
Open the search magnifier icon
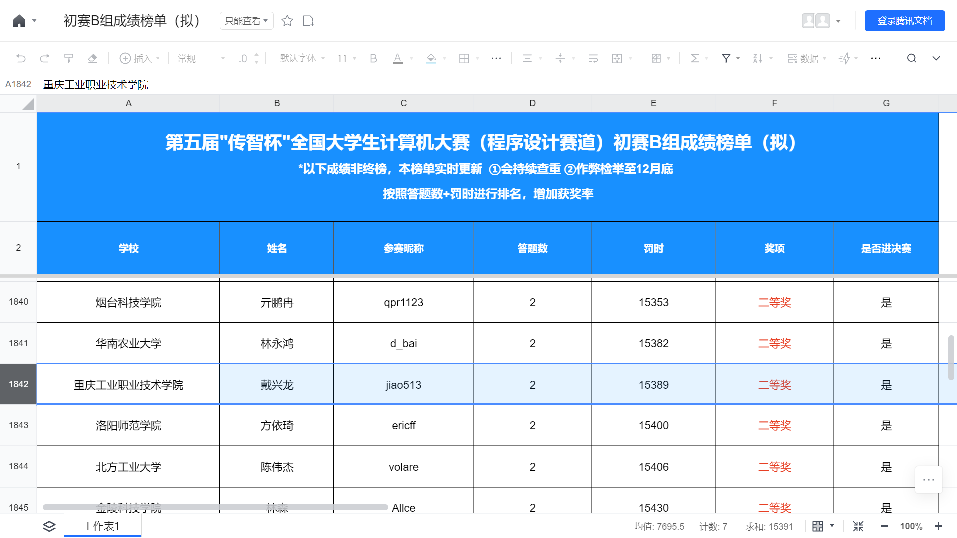point(911,58)
